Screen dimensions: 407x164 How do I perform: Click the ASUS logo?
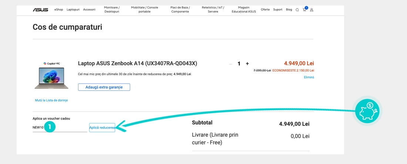point(40,10)
